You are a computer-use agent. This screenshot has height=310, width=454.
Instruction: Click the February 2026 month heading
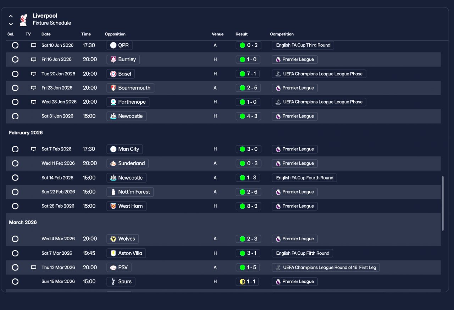click(26, 133)
